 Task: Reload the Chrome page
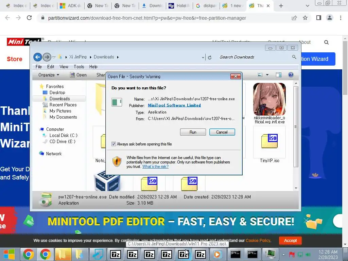pos(29,18)
